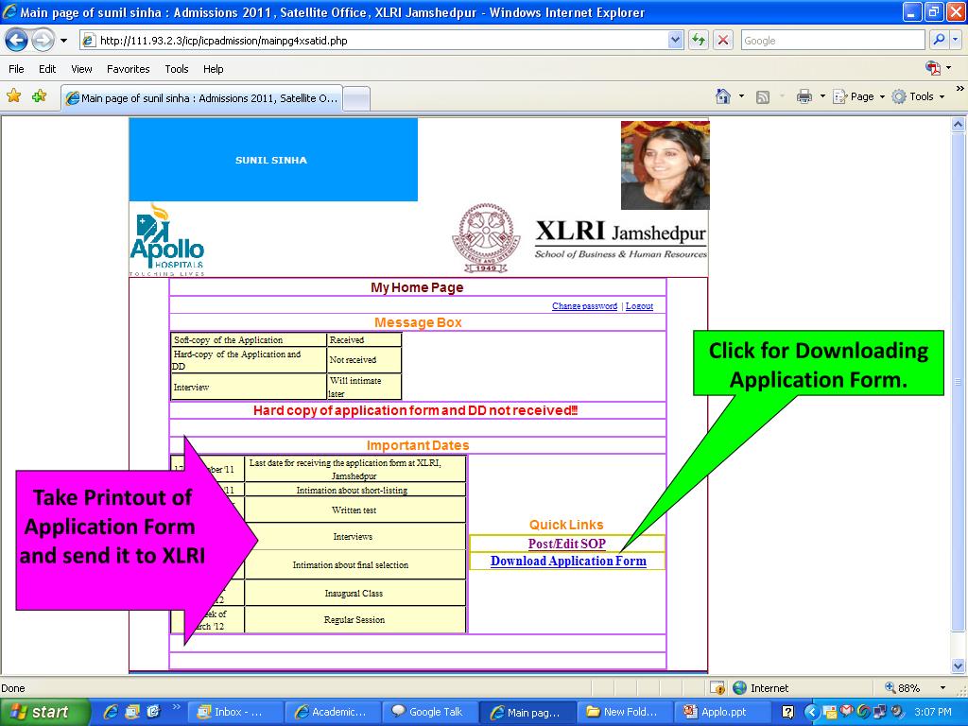Viewport: 968px width, 726px height.
Task: Switch to Google Talk taskbar button
Action: (430, 713)
